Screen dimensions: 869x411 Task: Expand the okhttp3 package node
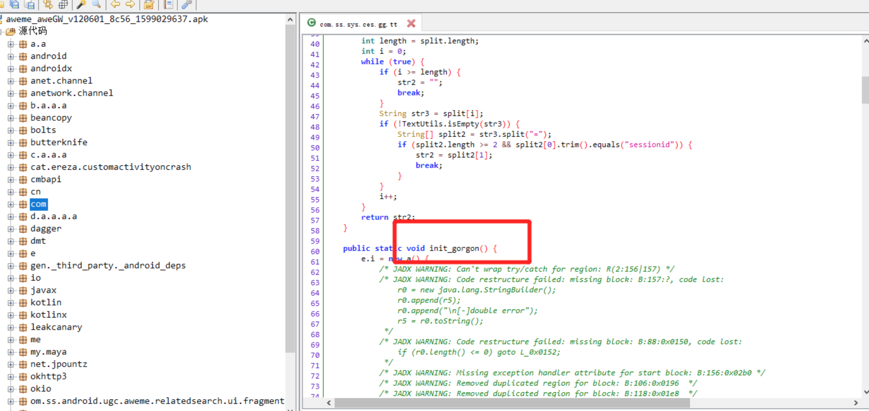(11, 376)
